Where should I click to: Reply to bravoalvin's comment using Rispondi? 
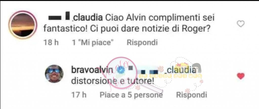191,95
